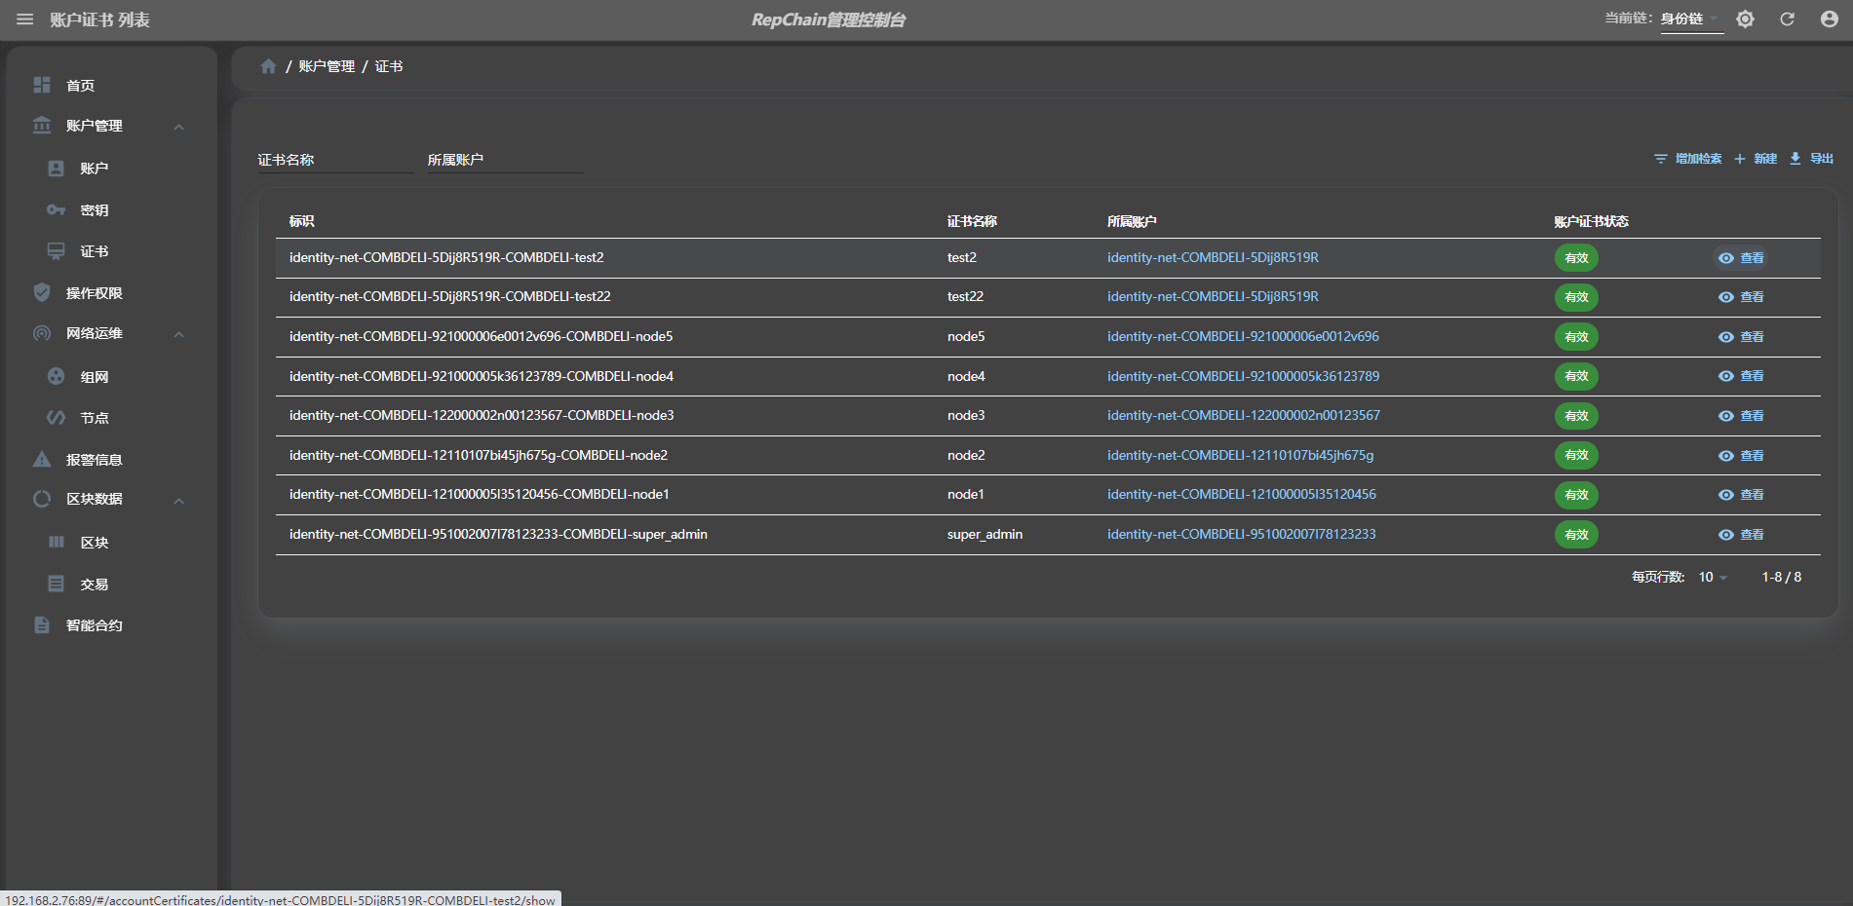Click the 操作权限 shield icon
The width and height of the screenshot is (1853, 906).
[42, 292]
